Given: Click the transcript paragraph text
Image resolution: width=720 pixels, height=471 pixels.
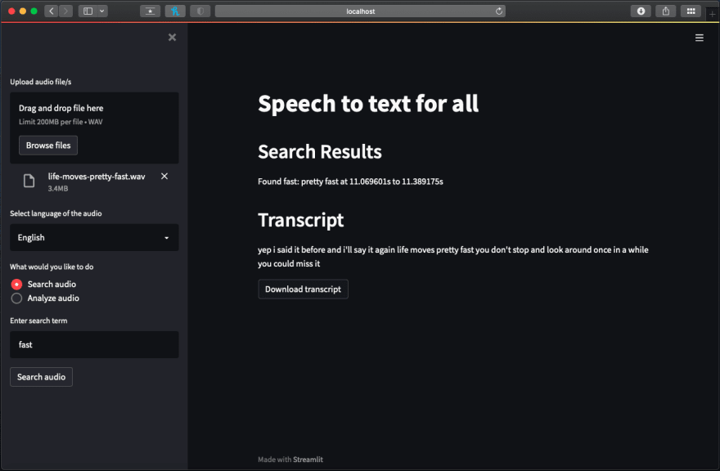Looking at the screenshot, I should coord(453,257).
